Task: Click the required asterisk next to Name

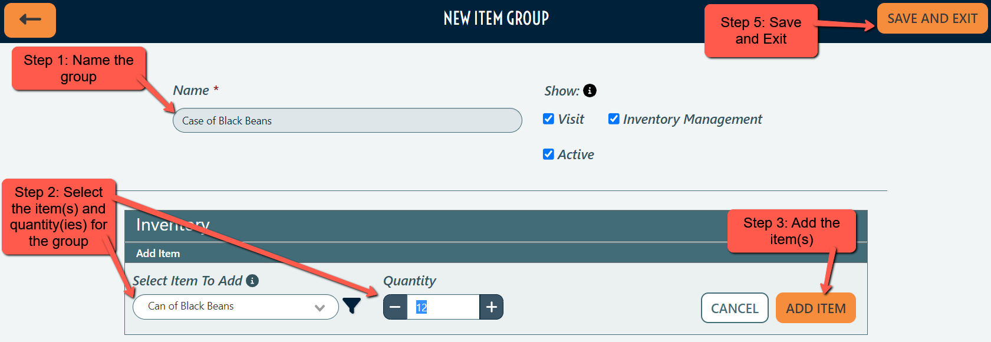Action: point(215,90)
